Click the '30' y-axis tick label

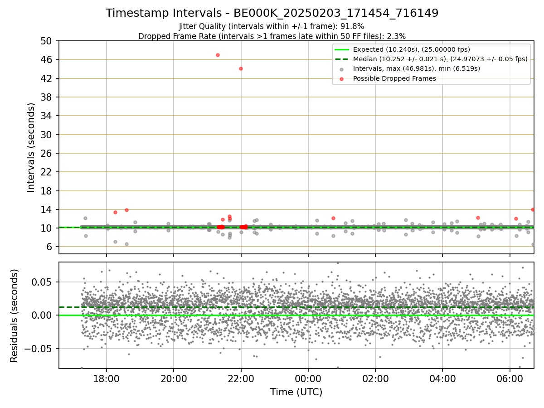click(x=47, y=135)
